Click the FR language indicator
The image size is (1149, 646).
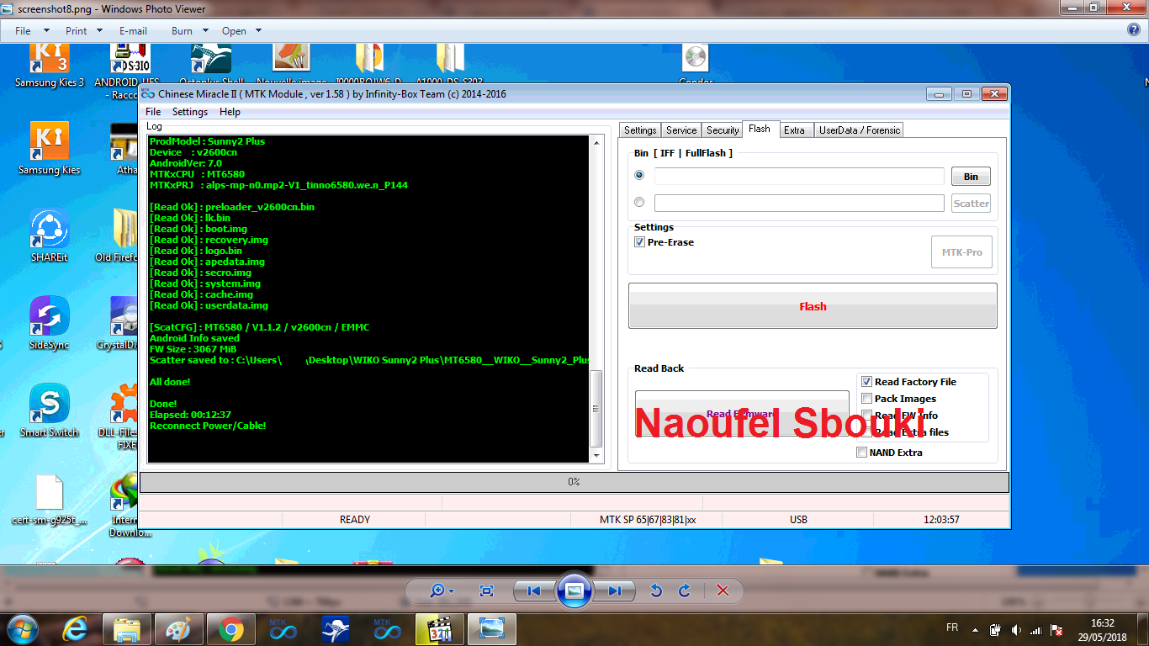point(952,628)
